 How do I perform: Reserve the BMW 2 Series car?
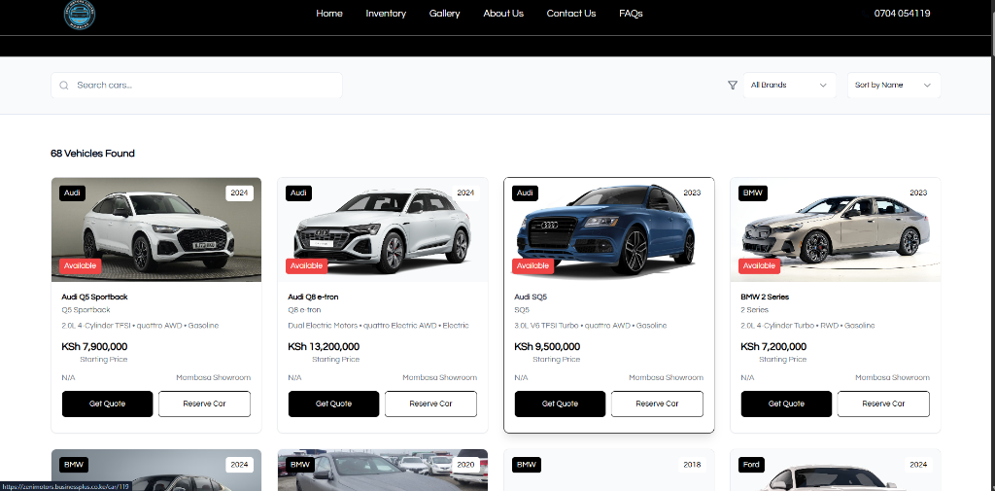(883, 403)
